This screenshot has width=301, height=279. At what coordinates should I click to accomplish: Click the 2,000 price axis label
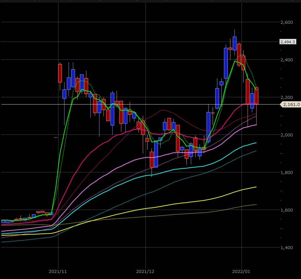287,135
